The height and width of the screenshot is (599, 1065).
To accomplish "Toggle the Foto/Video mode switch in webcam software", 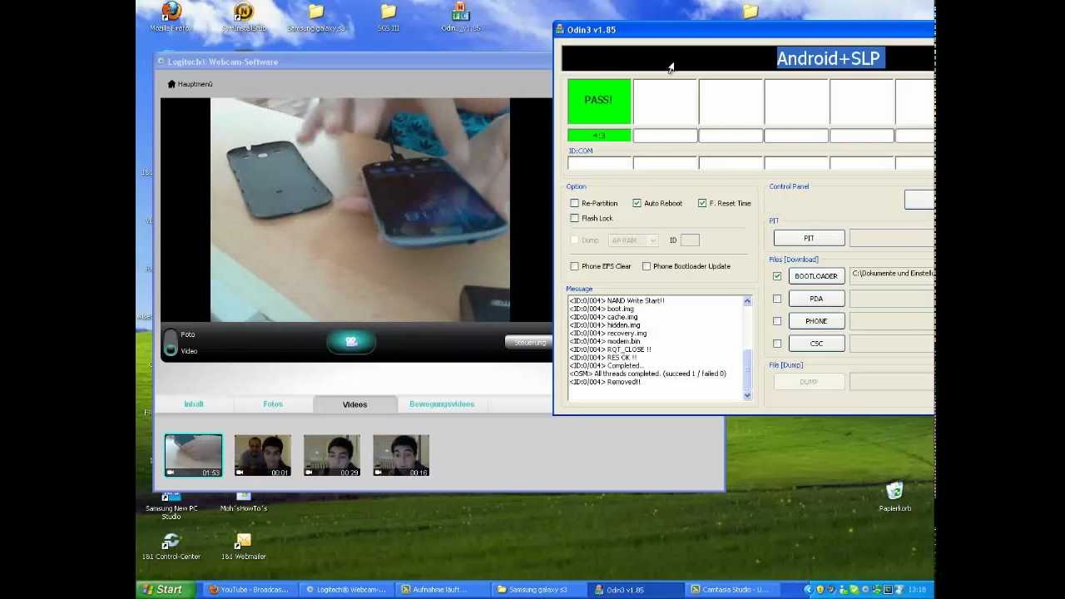I will [x=171, y=343].
